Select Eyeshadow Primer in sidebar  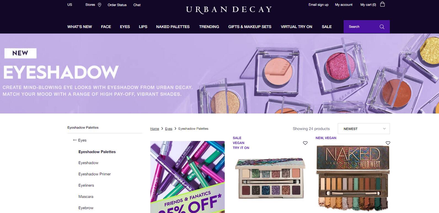pyautogui.click(x=95, y=174)
